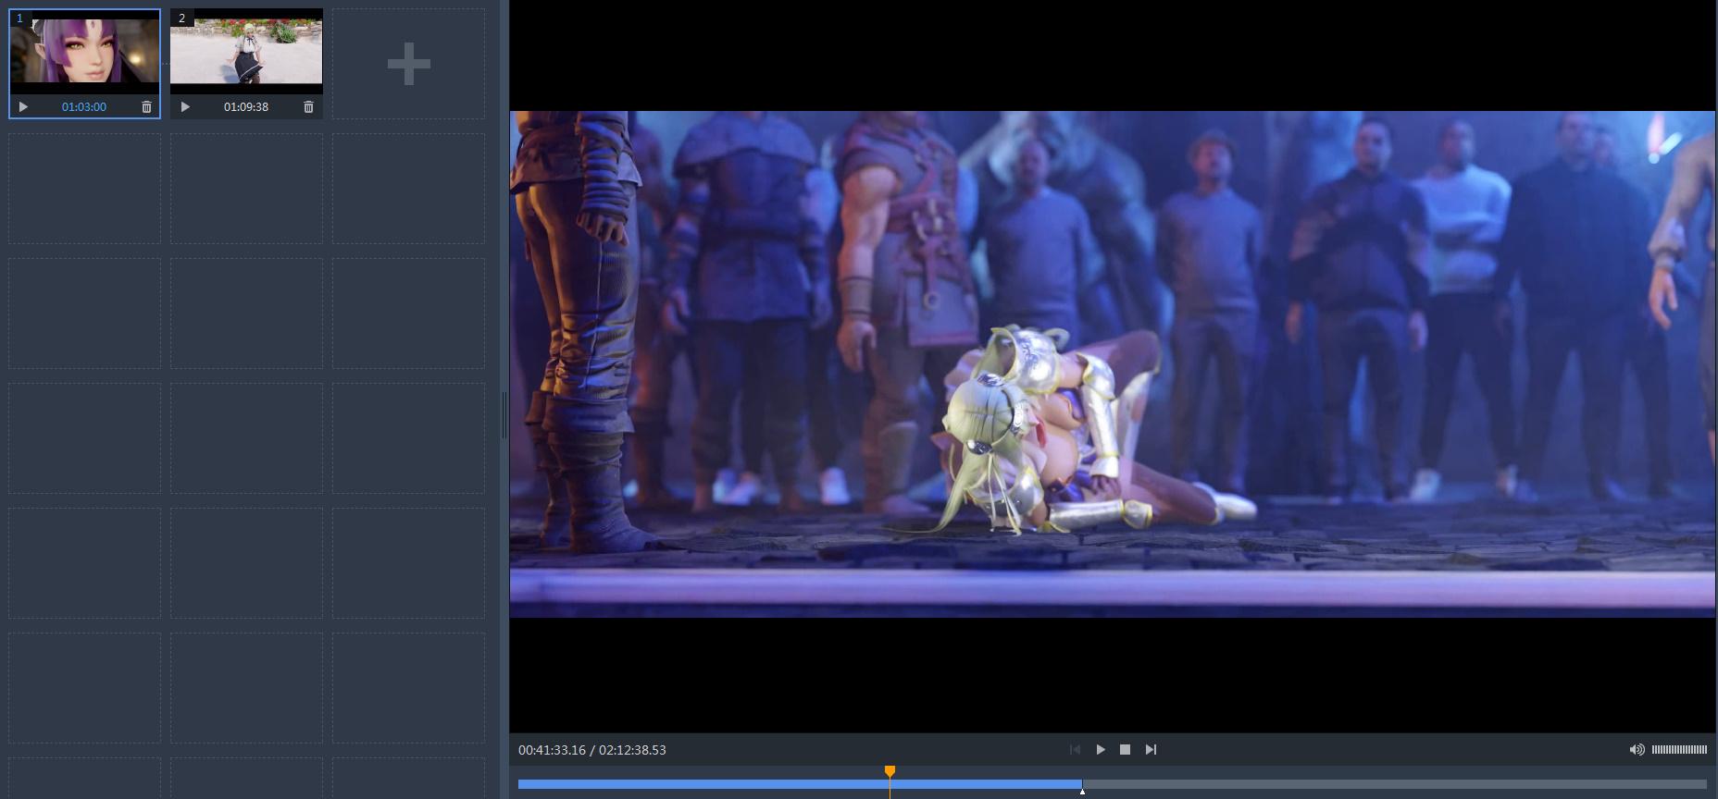Select clip 1 thumbnail

84,52
